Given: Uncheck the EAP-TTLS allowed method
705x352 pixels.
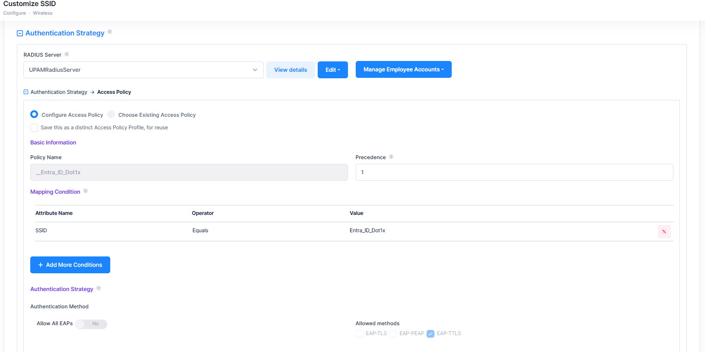Looking at the screenshot, I should coord(431,333).
